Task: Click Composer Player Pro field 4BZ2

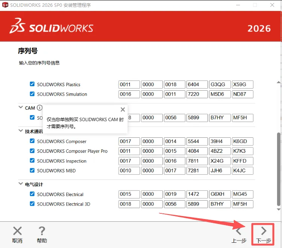Action: [x=220, y=151]
